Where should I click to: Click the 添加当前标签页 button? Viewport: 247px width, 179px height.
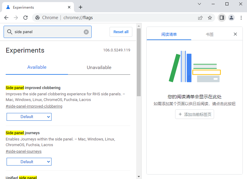(195, 114)
